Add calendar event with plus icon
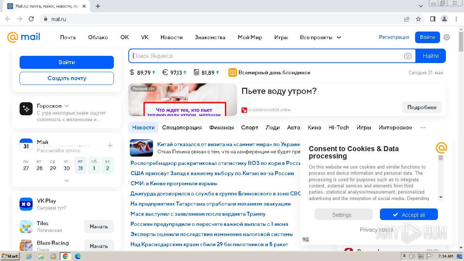 [x=110, y=145]
